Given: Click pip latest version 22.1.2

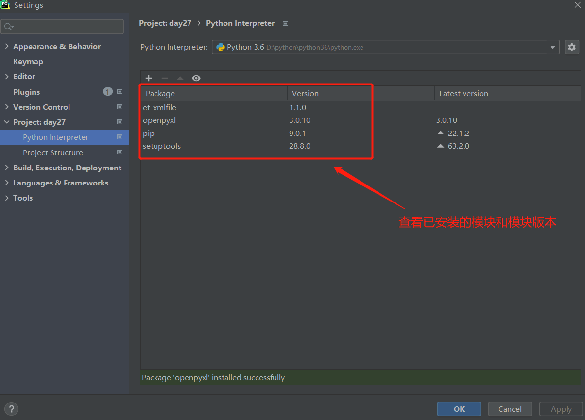Looking at the screenshot, I should pos(458,133).
